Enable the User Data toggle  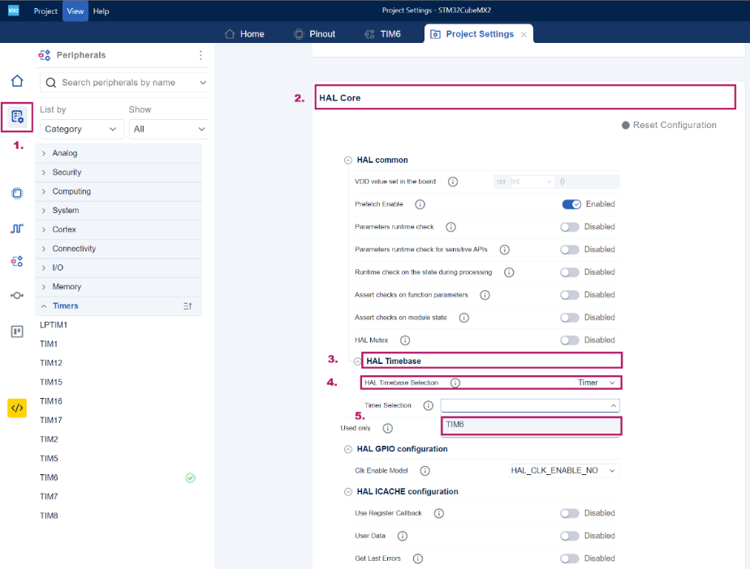(570, 536)
